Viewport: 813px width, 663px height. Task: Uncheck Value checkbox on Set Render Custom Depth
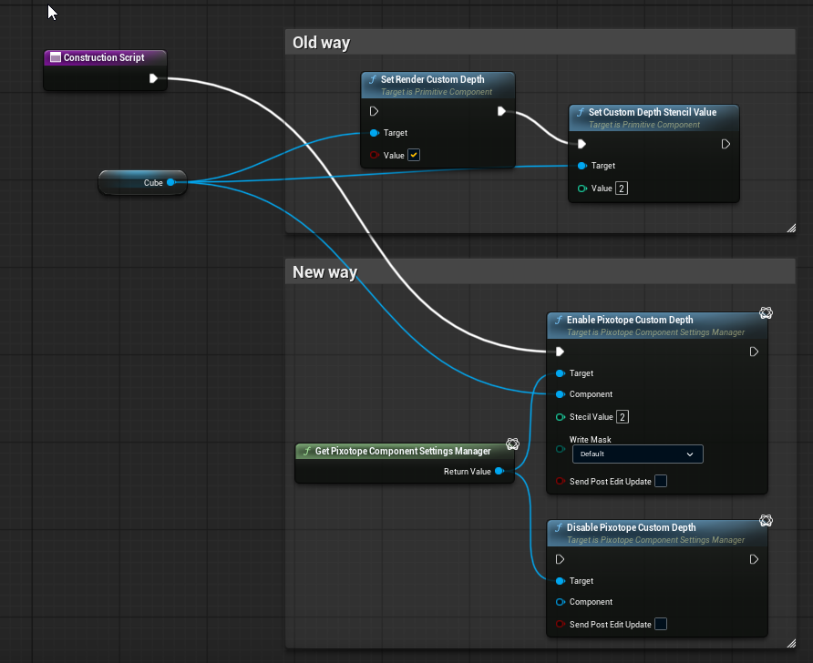point(414,155)
